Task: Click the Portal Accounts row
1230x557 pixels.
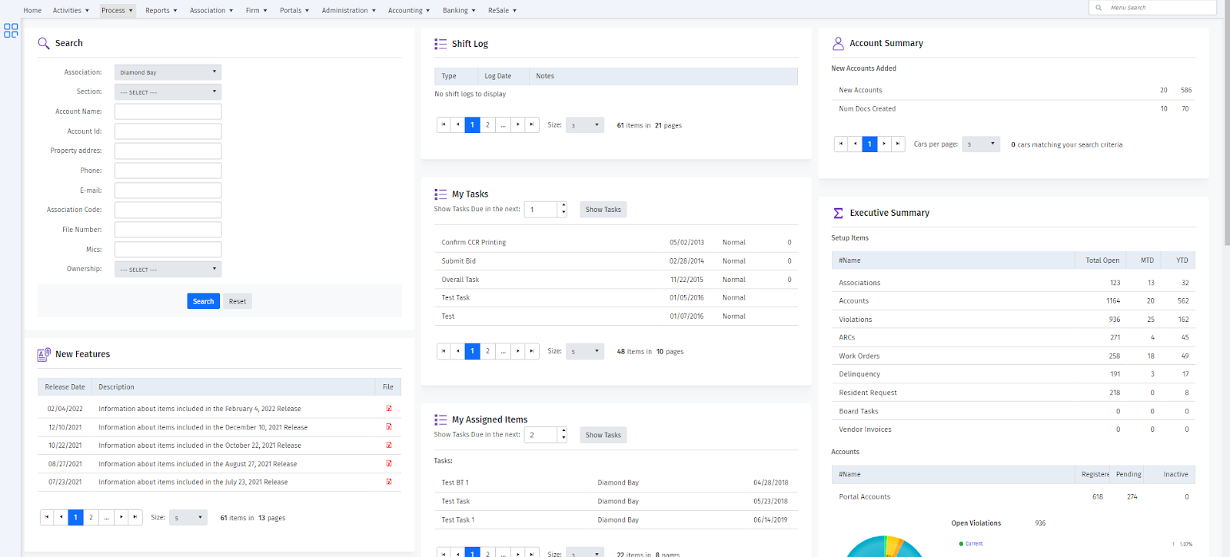Action: (1013, 497)
